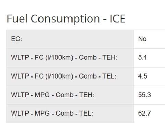The width and height of the screenshot is (165, 131).
Task: Select WLTP FC Comb TEL label
Action: pyautogui.click(x=64, y=76)
